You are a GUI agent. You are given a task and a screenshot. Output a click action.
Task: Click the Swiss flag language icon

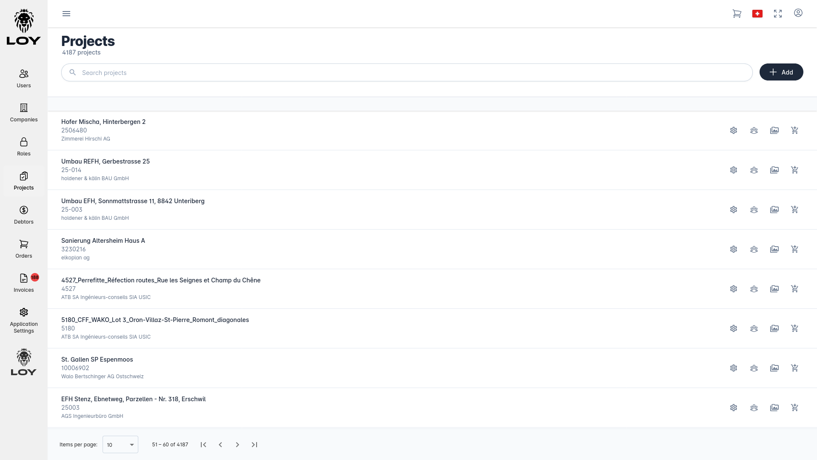pos(757,14)
